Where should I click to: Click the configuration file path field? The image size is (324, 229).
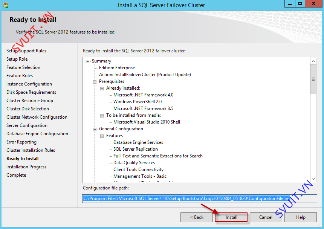(199, 198)
